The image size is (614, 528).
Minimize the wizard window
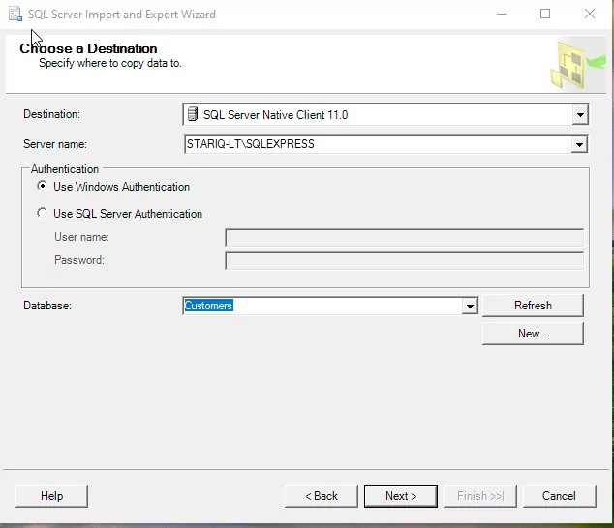point(502,15)
